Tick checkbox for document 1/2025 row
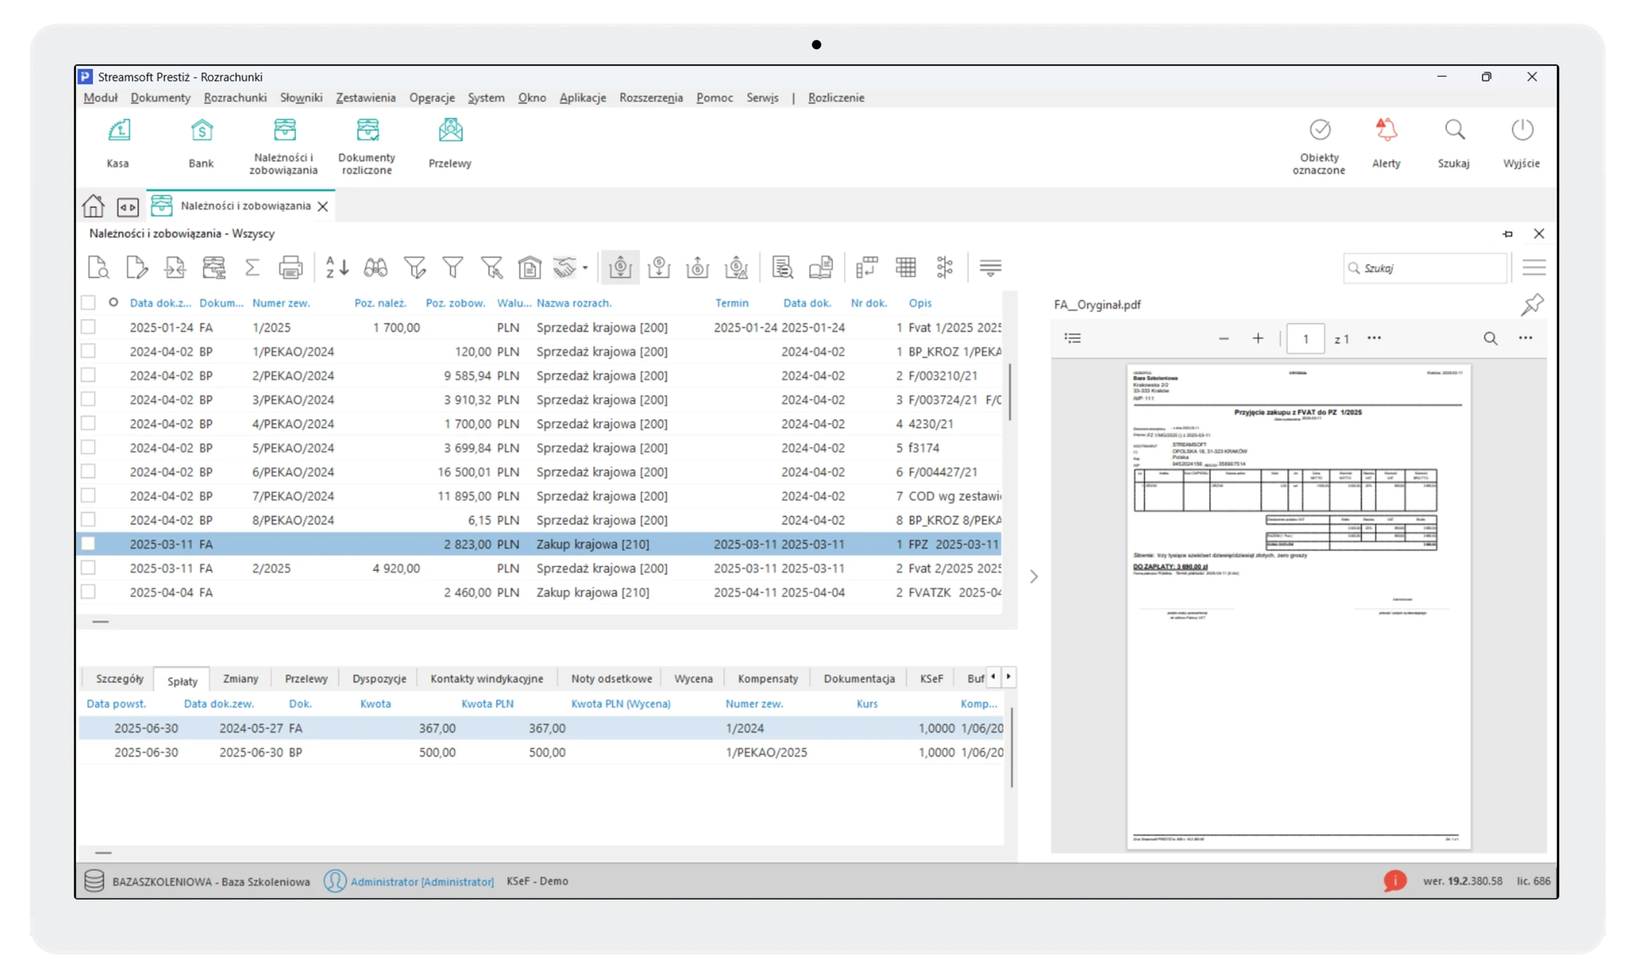The width and height of the screenshot is (1632, 978). coord(89,327)
